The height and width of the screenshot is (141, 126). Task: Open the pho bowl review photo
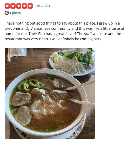click(x=50, y=93)
